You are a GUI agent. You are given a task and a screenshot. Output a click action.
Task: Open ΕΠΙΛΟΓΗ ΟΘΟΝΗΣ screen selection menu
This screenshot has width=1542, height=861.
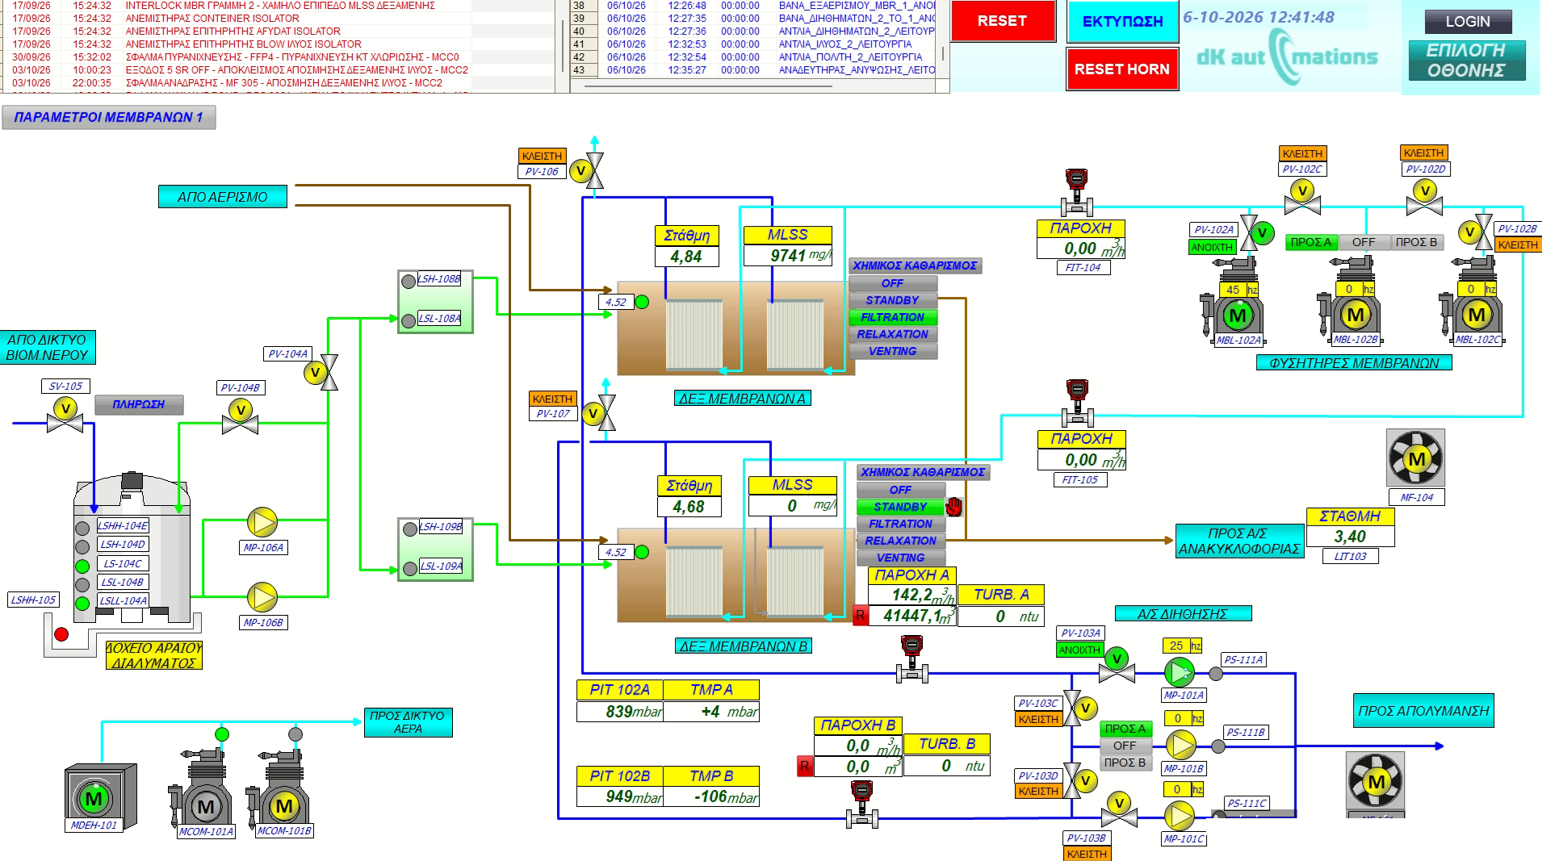pos(1466,61)
